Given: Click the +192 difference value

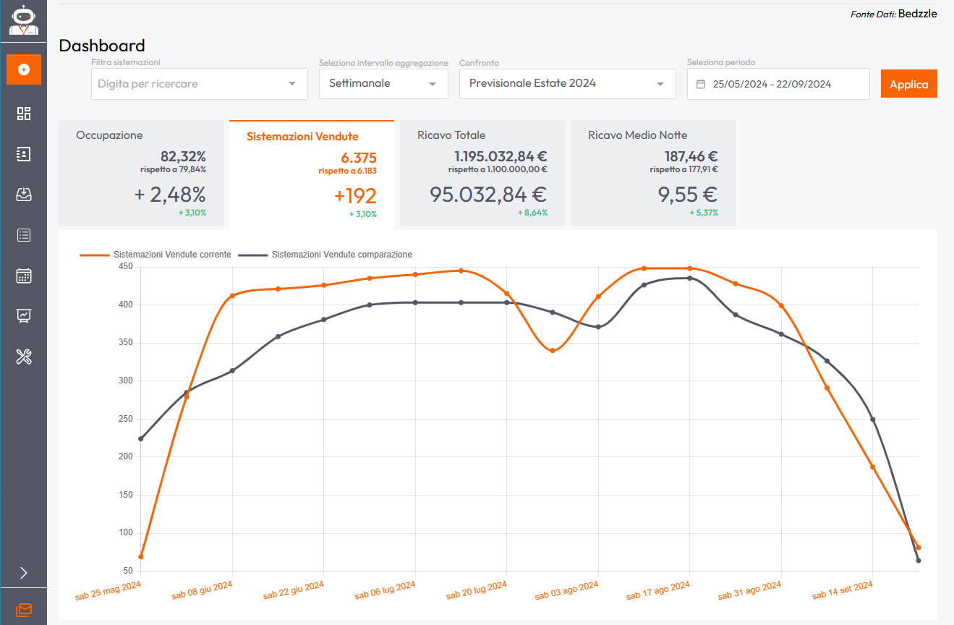Looking at the screenshot, I should tap(355, 196).
